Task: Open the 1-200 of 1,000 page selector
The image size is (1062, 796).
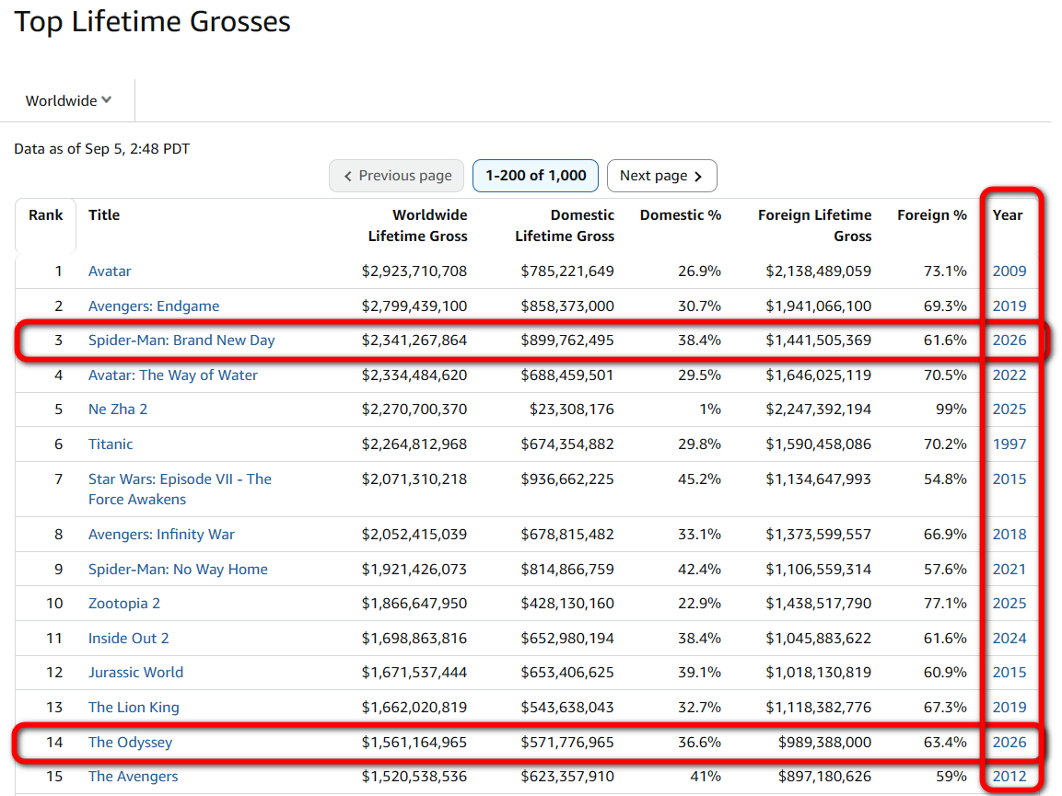Action: (535, 176)
